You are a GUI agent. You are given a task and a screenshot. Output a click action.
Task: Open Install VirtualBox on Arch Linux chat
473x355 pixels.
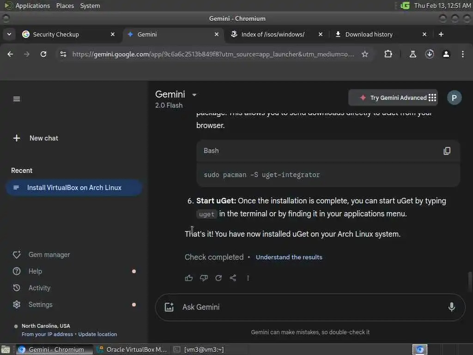click(74, 188)
